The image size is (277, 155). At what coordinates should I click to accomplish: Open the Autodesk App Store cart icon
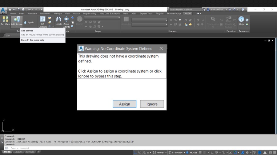pyautogui.click(x=230, y=9)
